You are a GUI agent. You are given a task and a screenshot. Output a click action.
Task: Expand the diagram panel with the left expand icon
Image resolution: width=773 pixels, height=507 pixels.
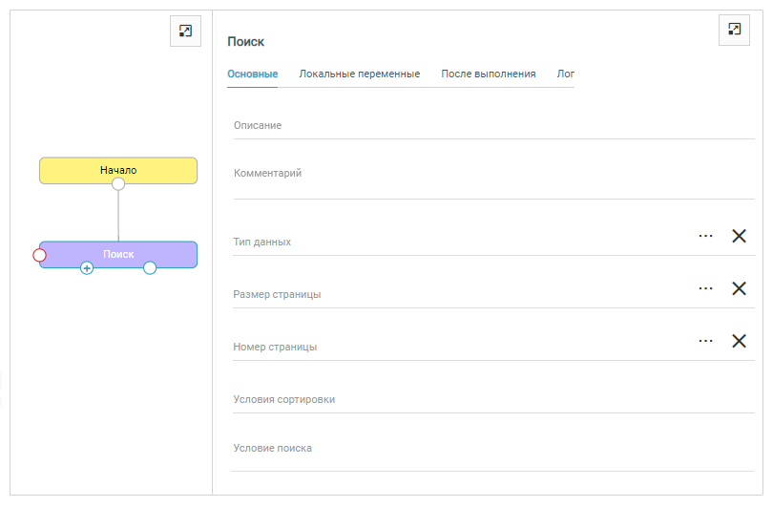click(185, 31)
